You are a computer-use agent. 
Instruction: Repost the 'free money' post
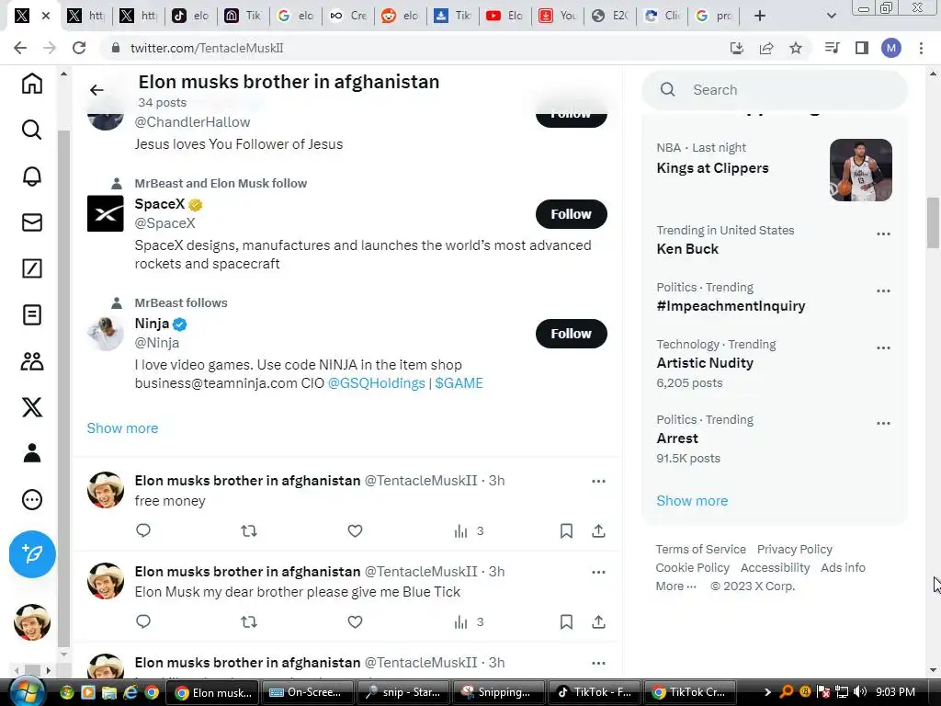tap(248, 530)
